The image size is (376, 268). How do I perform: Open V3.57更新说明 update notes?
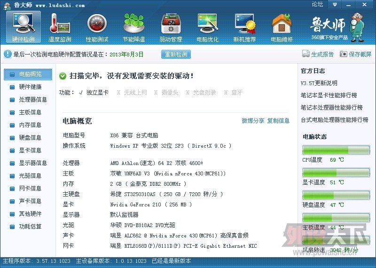[x=319, y=83]
